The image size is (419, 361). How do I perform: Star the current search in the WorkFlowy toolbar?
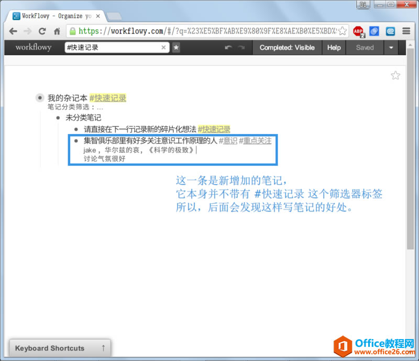point(176,48)
